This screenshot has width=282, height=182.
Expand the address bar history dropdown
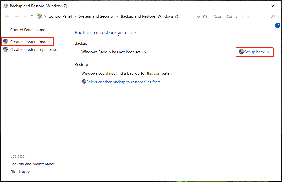click(x=199, y=17)
